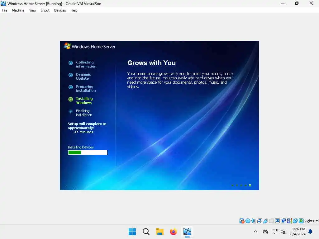Click the hard disk activity status icon
Viewport: 319px width, 239px height.
pyautogui.click(x=242, y=221)
